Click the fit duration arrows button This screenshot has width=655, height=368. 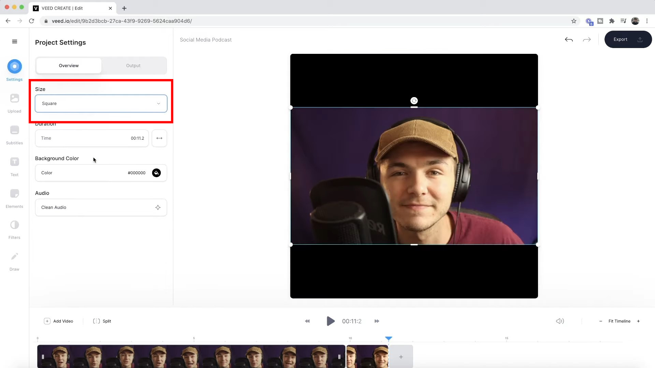[159, 138]
